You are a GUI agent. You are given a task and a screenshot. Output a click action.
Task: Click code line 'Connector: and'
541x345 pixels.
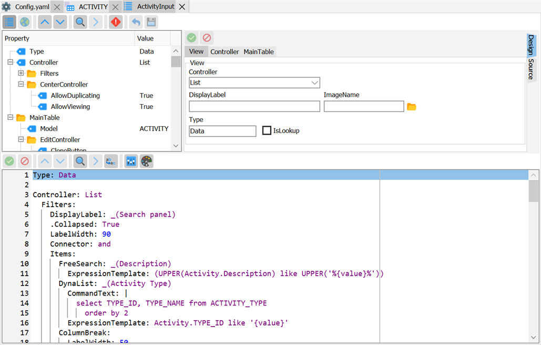pyautogui.click(x=80, y=244)
